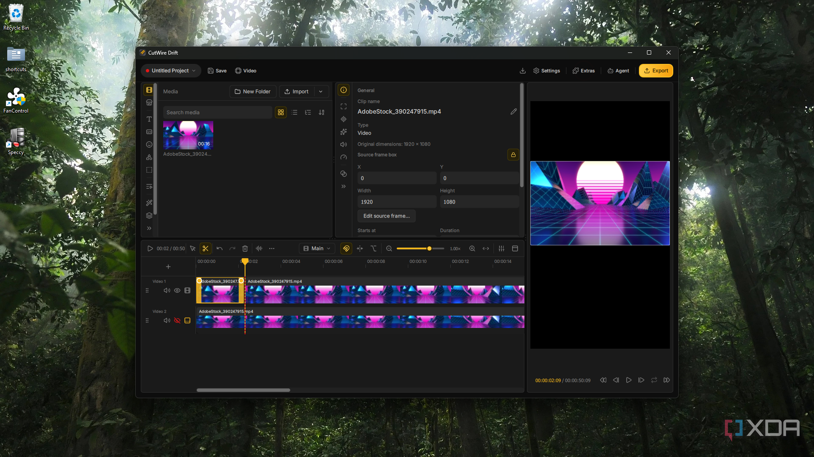
Task: Open the media sort order options
Action: tap(322, 112)
